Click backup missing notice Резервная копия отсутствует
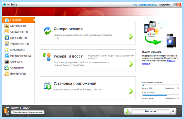 [111, 57]
